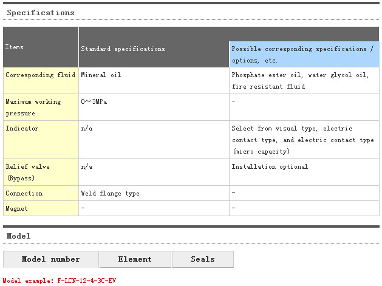Click the Items column header

(x=15, y=47)
